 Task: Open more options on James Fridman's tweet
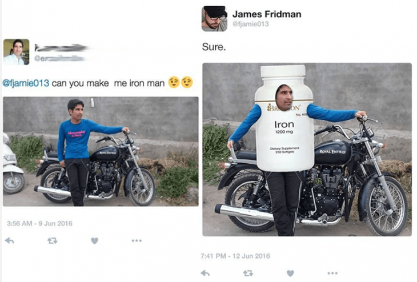click(332, 273)
